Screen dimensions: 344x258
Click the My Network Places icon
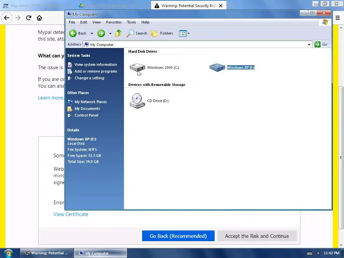click(70, 102)
